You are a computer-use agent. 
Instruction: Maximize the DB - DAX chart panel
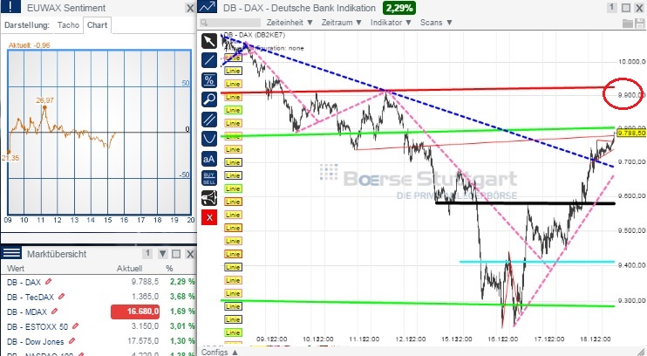tap(625, 8)
